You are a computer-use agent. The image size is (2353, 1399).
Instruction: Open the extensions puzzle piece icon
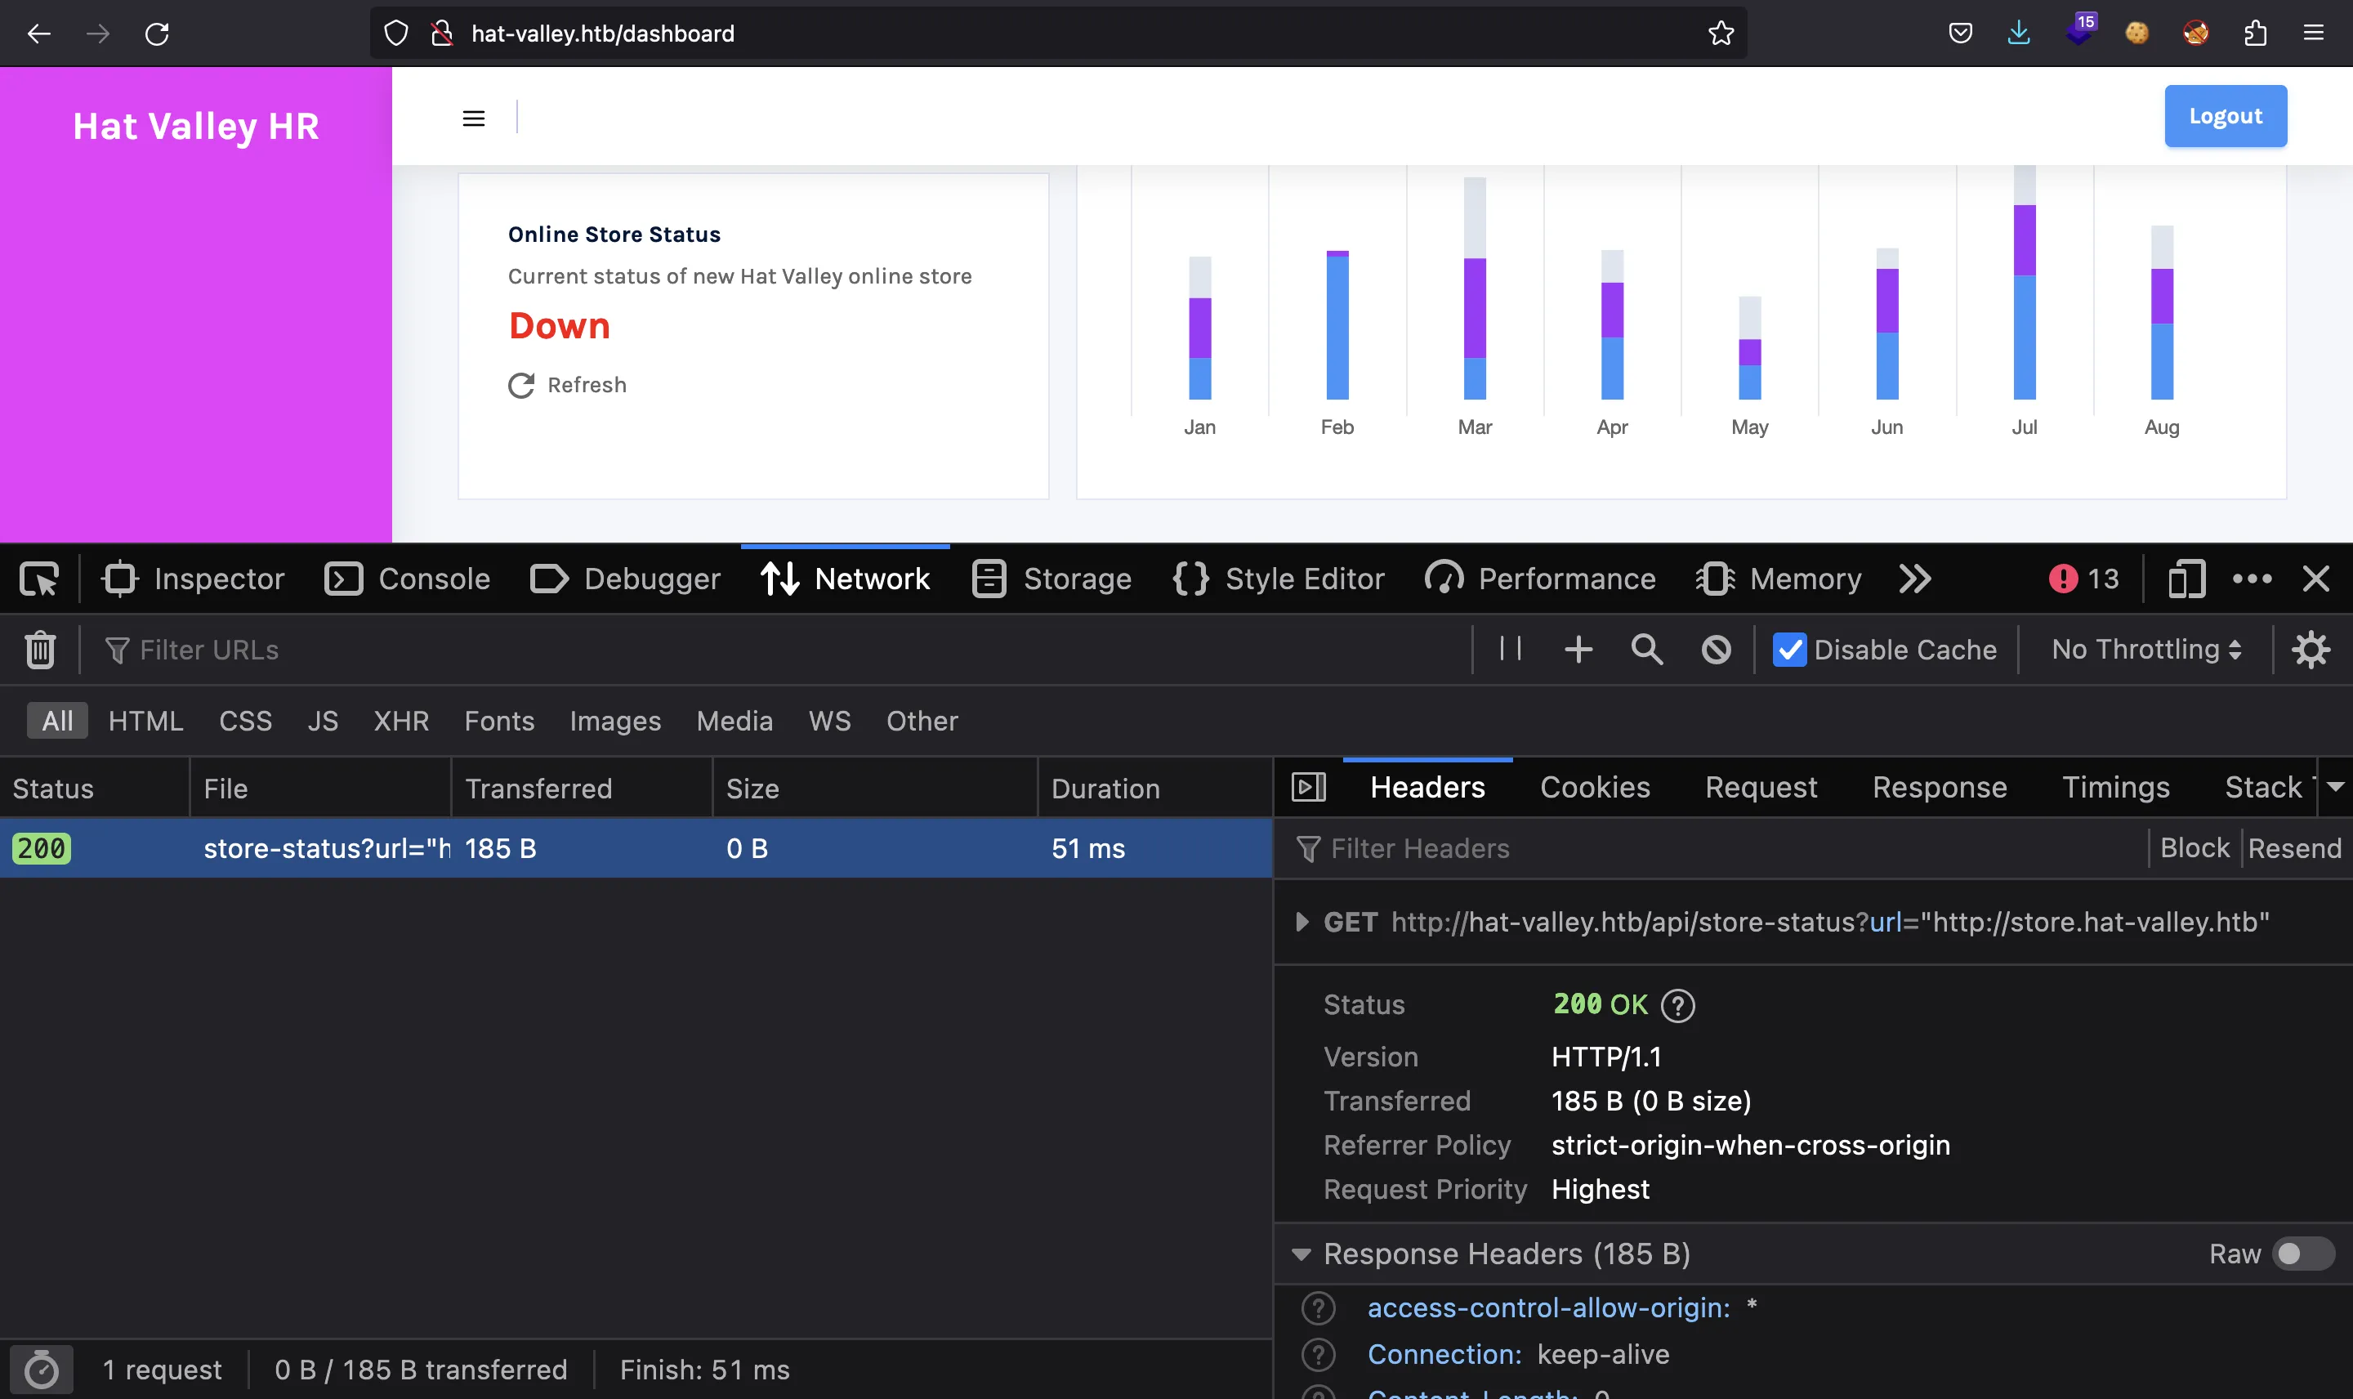coord(2255,34)
